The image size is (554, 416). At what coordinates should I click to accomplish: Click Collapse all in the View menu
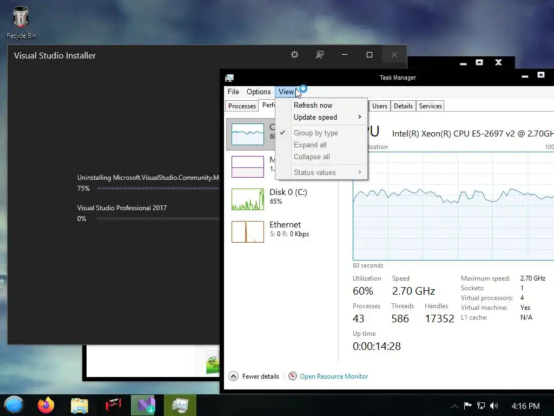pos(321,157)
